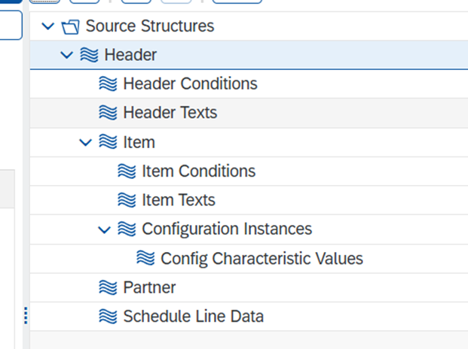Collapse the Item tree node
Screen dimensions: 468x349
tap(86, 142)
